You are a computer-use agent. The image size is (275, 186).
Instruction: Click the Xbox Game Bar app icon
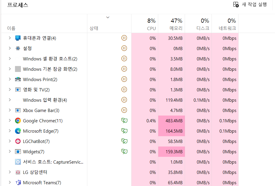pos(18,110)
